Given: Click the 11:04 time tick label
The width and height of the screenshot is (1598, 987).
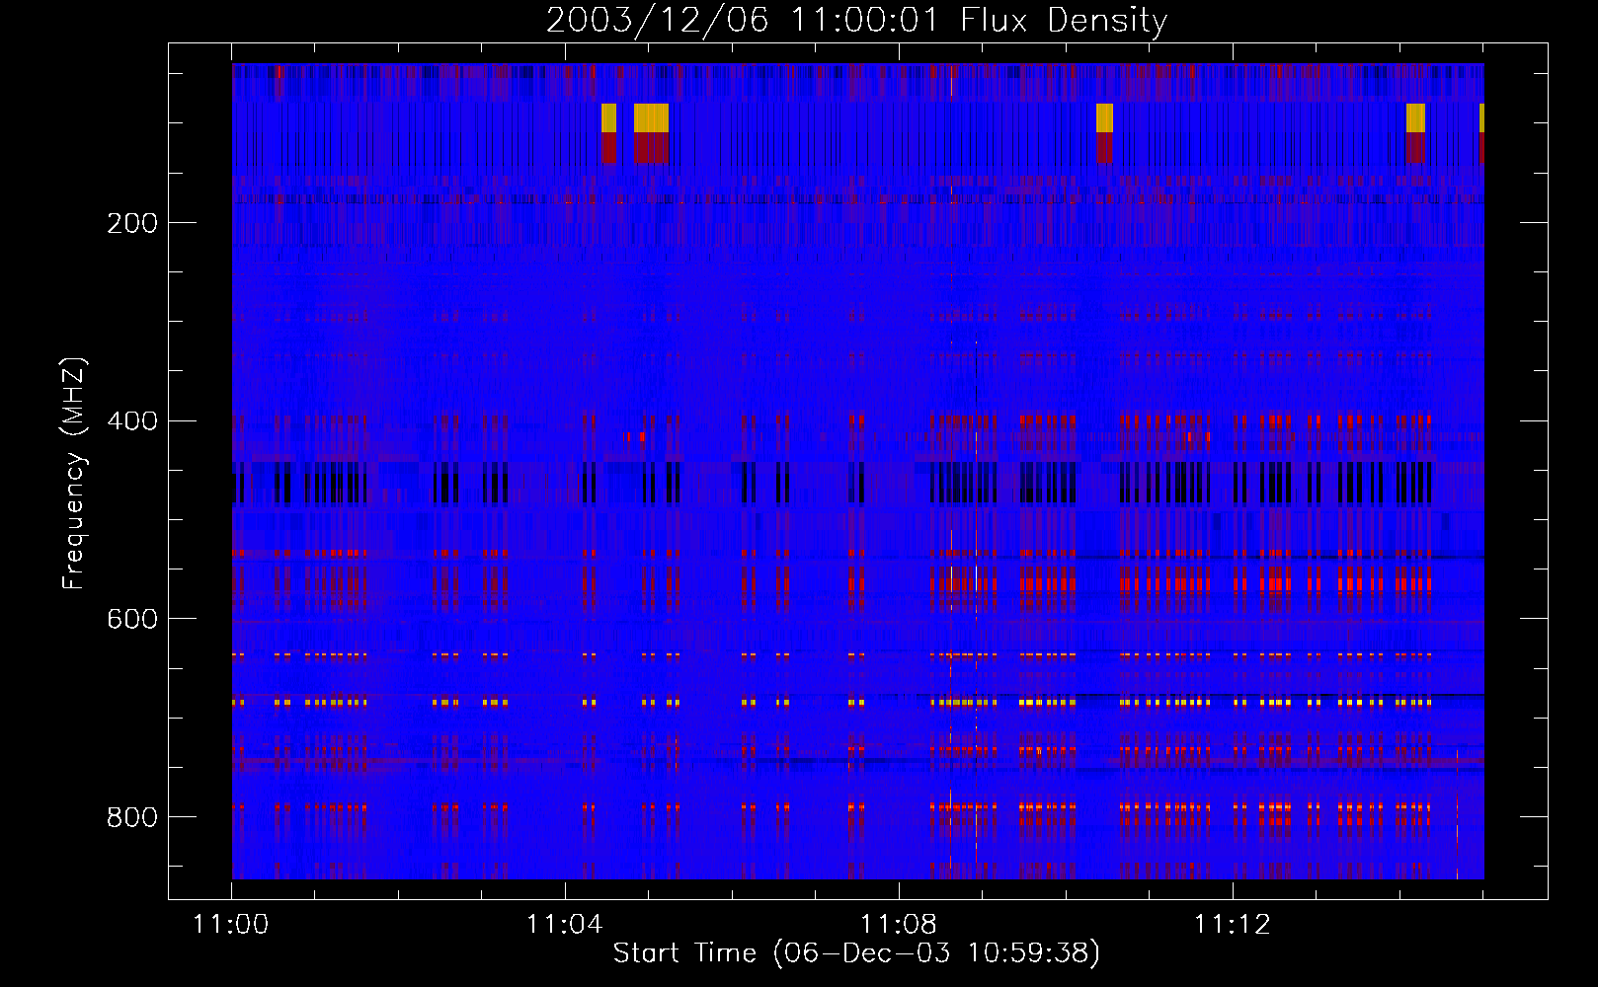Looking at the screenshot, I should [565, 925].
